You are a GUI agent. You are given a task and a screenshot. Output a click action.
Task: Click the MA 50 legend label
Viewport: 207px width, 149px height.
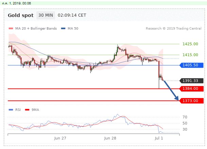tap(73, 29)
